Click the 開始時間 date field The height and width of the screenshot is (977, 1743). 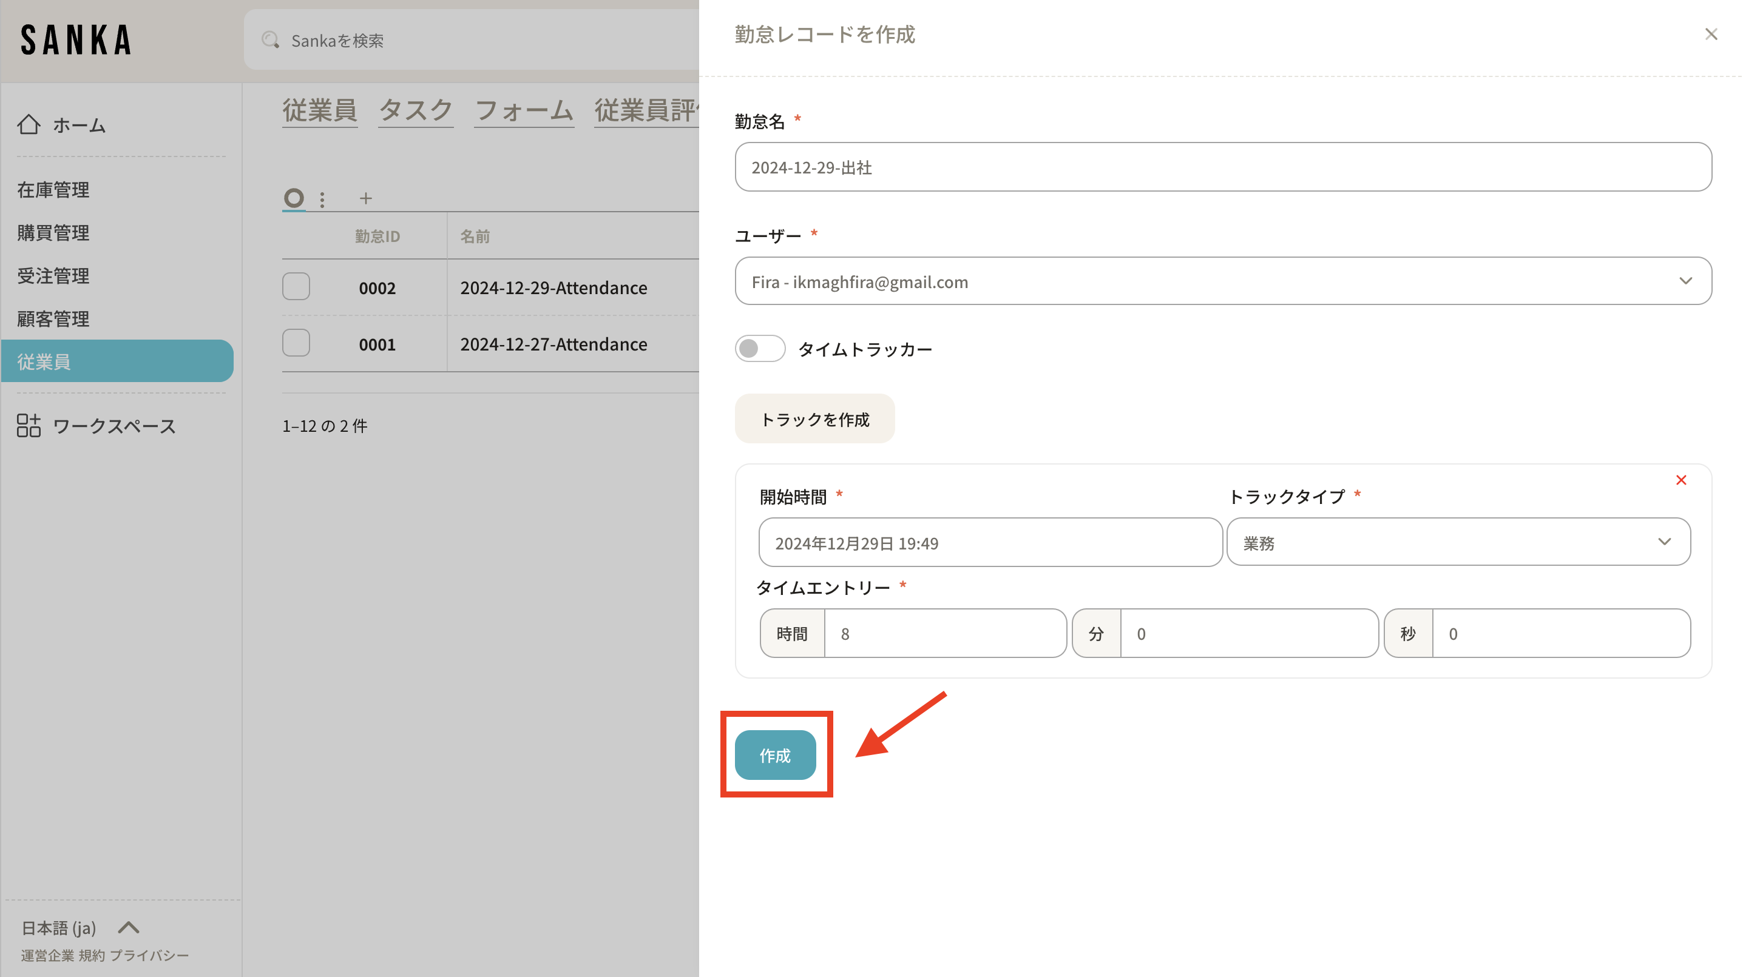pyautogui.click(x=990, y=543)
